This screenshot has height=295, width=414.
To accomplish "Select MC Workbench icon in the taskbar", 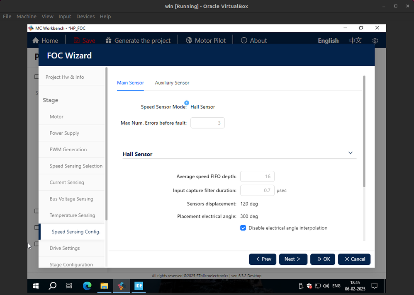I will [x=121, y=286].
